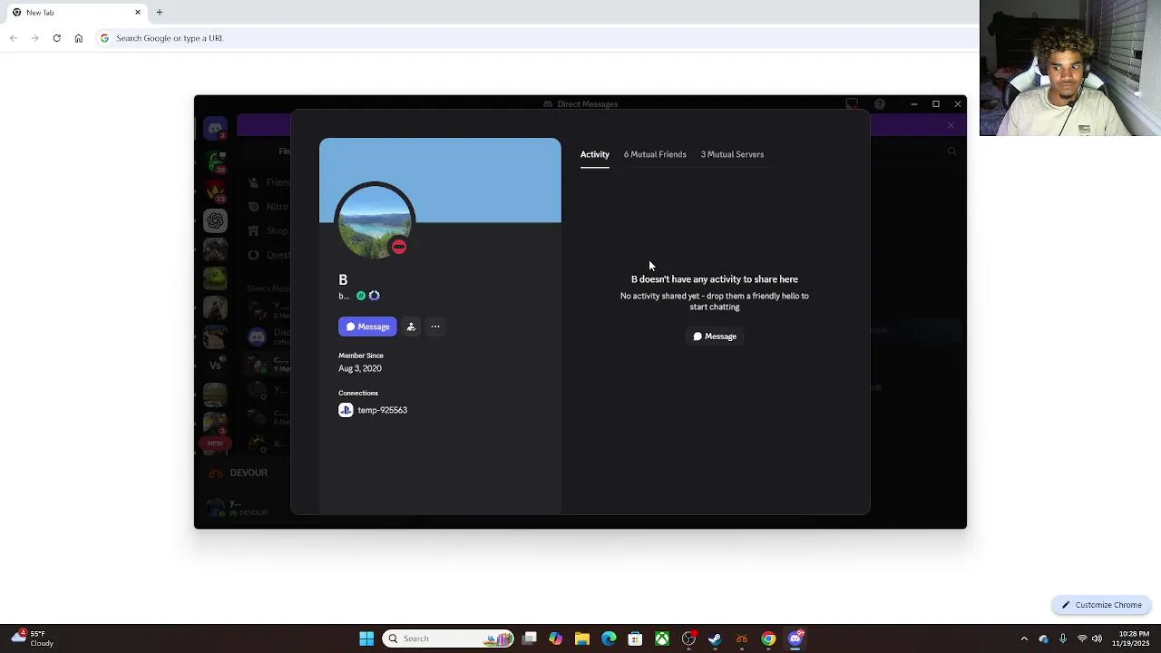Open a new Chrome tab with plus
Viewport: 1161px width, 653px height.
click(160, 12)
